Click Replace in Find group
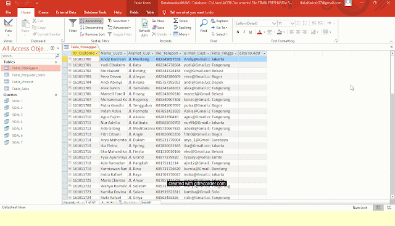Image resolution: width=395 pixels, height=226 pixels. click(x=220, y=21)
